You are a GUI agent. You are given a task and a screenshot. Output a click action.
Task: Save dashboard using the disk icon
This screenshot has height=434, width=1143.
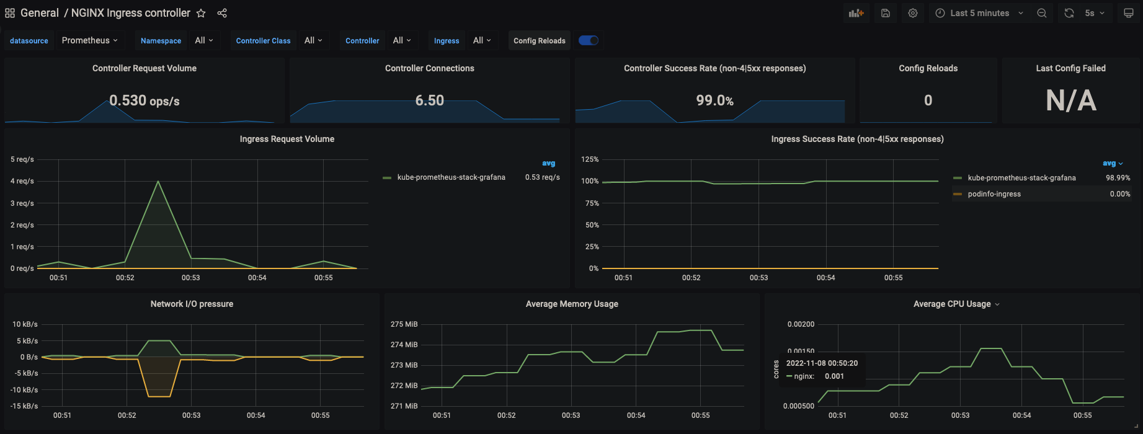point(886,13)
